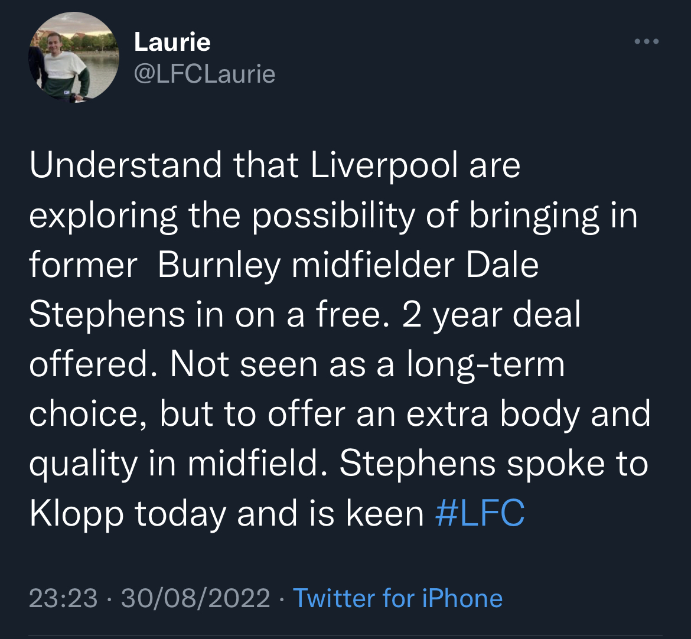Screen dimensions: 691x639
Task: Click the Twitter for iPhone source link
Action: 397,598
